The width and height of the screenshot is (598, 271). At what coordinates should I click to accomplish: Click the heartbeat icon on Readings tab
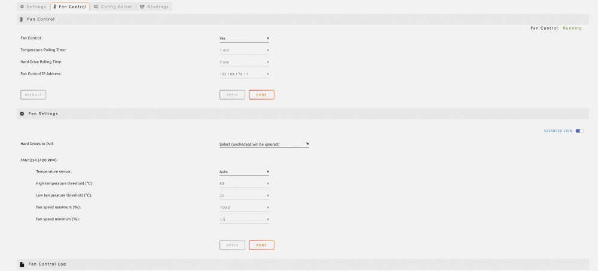click(x=142, y=7)
